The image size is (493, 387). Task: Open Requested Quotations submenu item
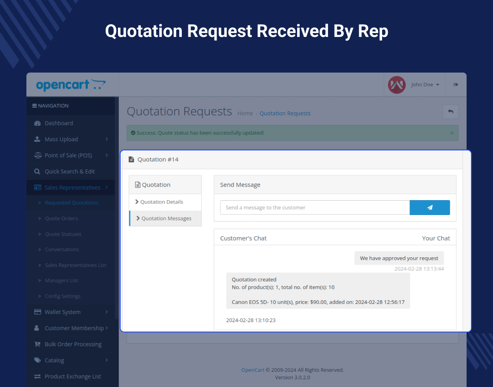71,203
